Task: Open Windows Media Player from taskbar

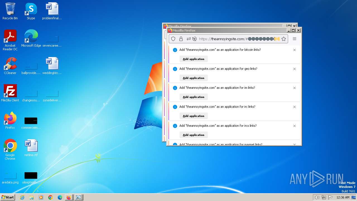Action: 41,197
